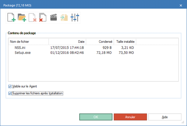
Task: Sort by Date column header
Action: click(x=67, y=42)
